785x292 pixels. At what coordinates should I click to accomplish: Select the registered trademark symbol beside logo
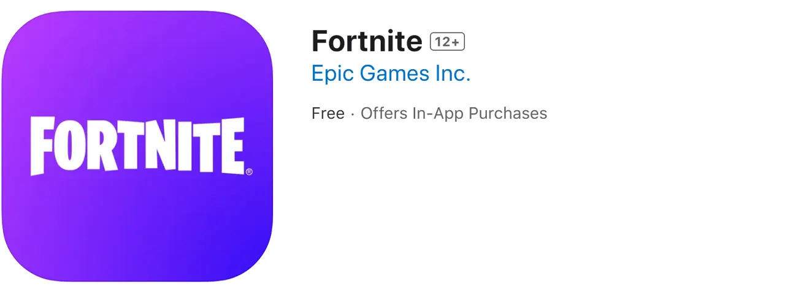[x=249, y=173]
